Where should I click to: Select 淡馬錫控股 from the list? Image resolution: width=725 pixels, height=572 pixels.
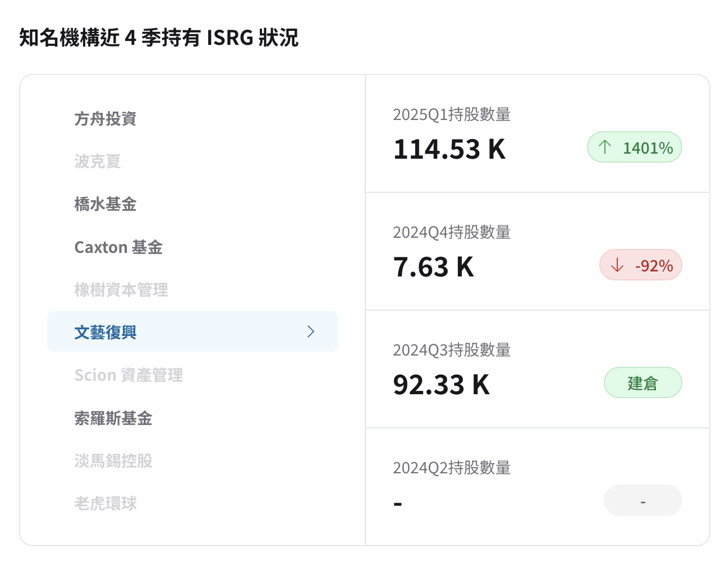tap(113, 461)
